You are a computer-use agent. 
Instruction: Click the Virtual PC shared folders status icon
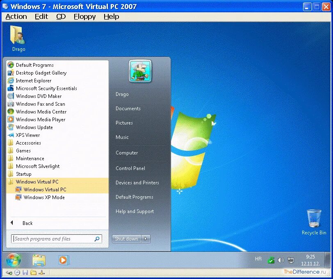click(33, 272)
